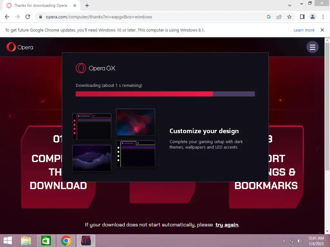Open the network tray icon
This screenshot has height=247, width=330.
292,241
